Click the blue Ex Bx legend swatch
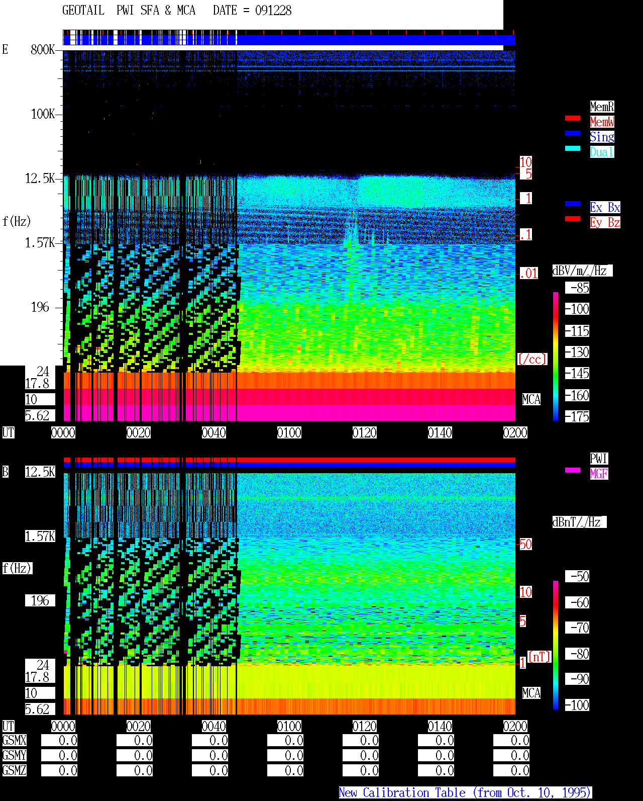Screen dimensions: 643x801 573,204
